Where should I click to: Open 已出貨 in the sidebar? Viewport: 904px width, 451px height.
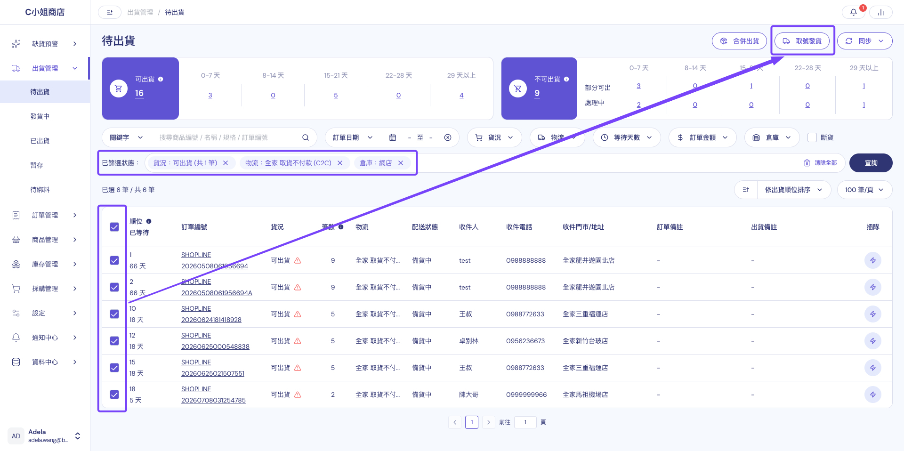pyautogui.click(x=40, y=141)
